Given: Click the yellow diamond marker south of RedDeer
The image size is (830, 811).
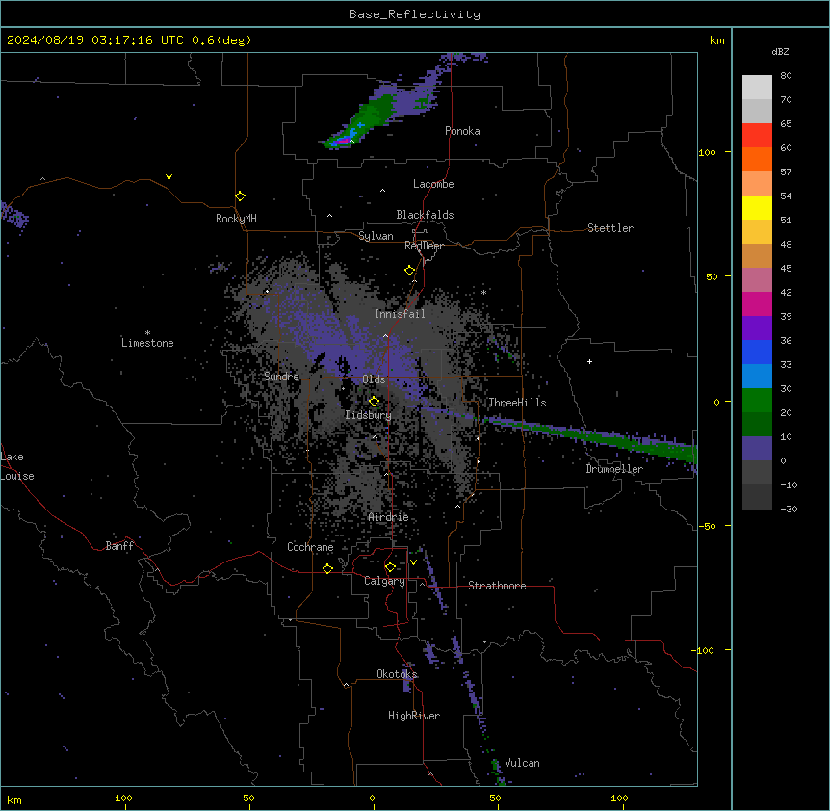Looking at the screenshot, I should click(409, 271).
